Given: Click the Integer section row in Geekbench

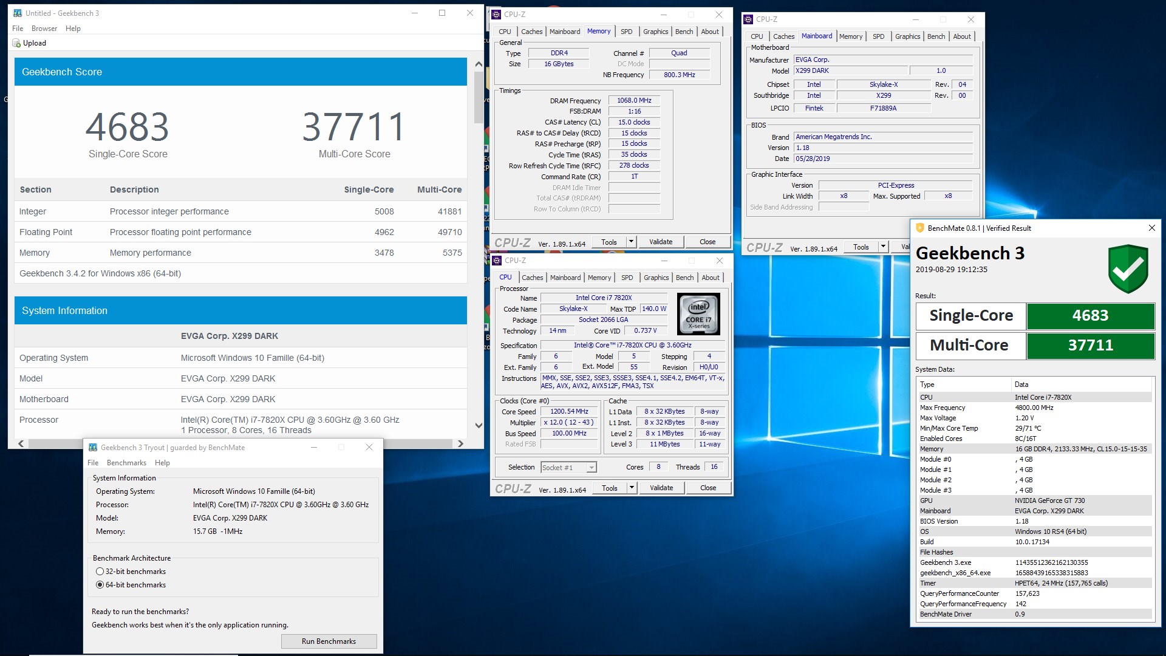Looking at the screenshot, I should tap(240, 211).
